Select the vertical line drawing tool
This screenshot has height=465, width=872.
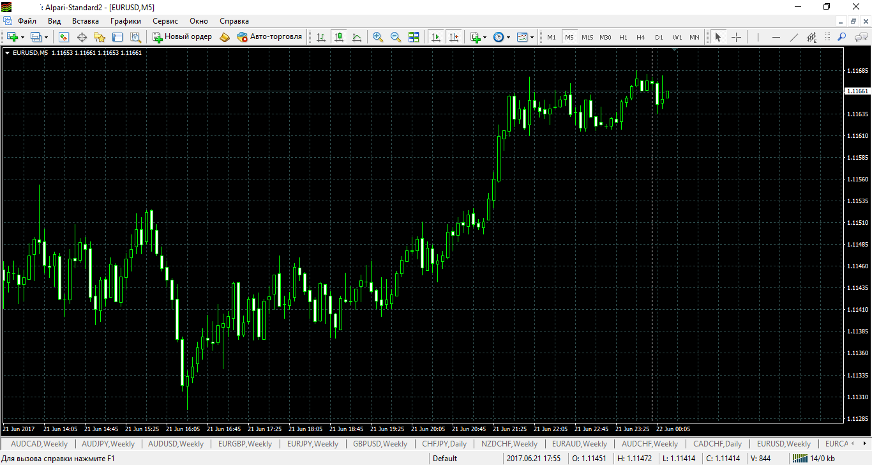tap(758, 37)
